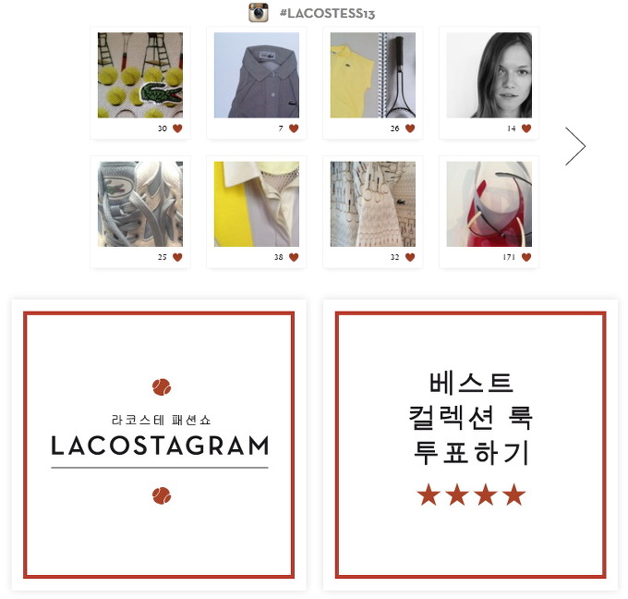628x599 pixels.
Task: View the gray sneaker laces photo
Action: click(140, 204)
